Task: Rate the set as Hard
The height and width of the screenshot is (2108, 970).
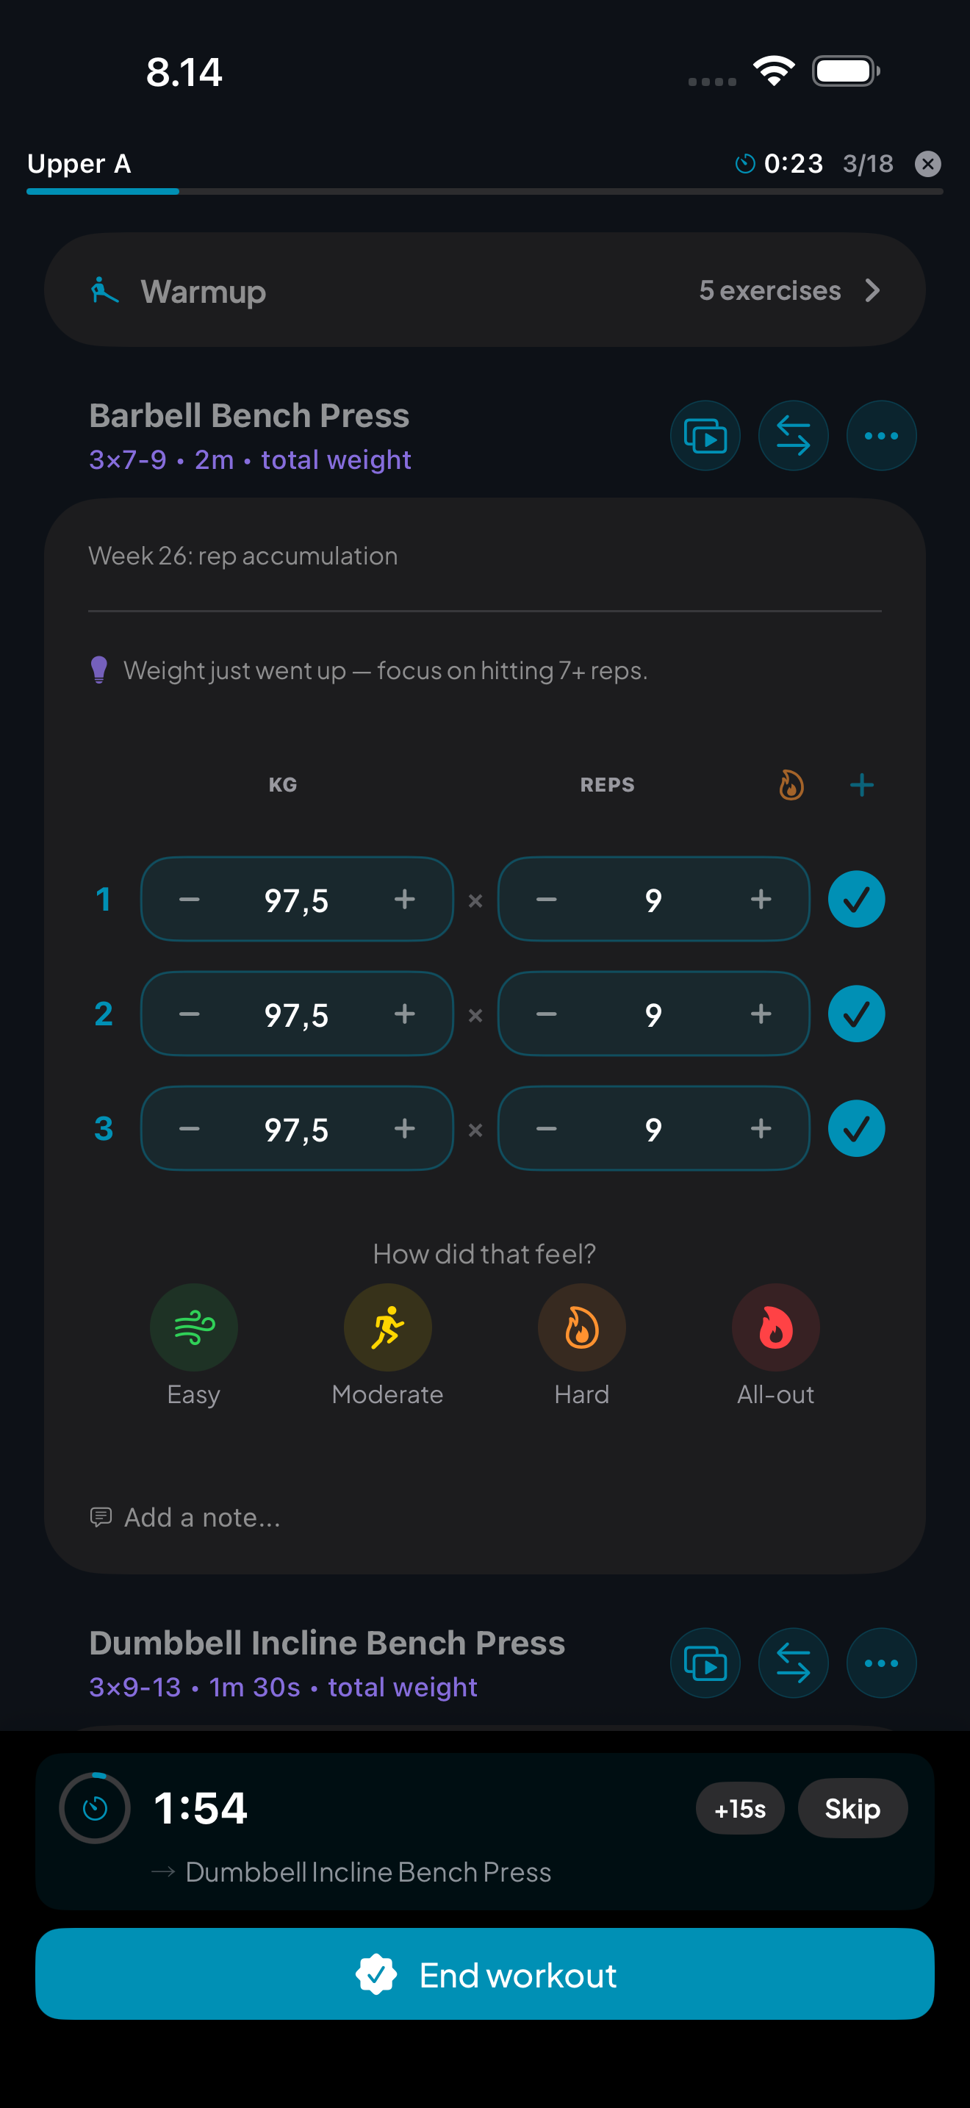Action: click(x=581, y=1327)
